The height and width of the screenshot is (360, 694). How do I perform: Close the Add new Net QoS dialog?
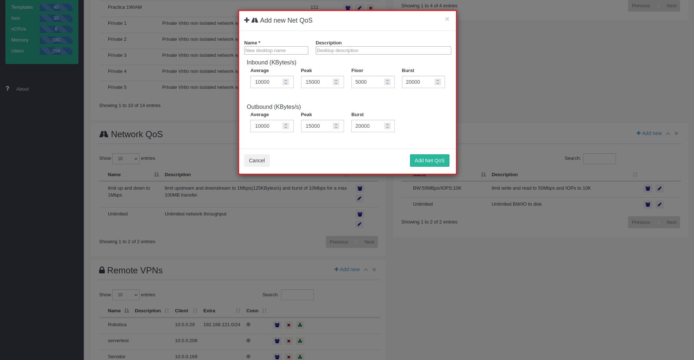tap(447, 19)
